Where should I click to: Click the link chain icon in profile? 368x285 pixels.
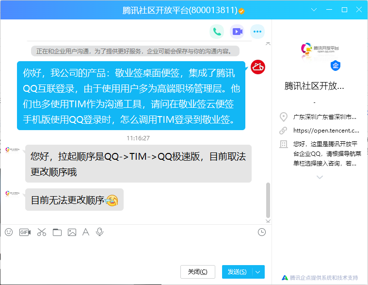pyautogui.click(x=283, y=131)
